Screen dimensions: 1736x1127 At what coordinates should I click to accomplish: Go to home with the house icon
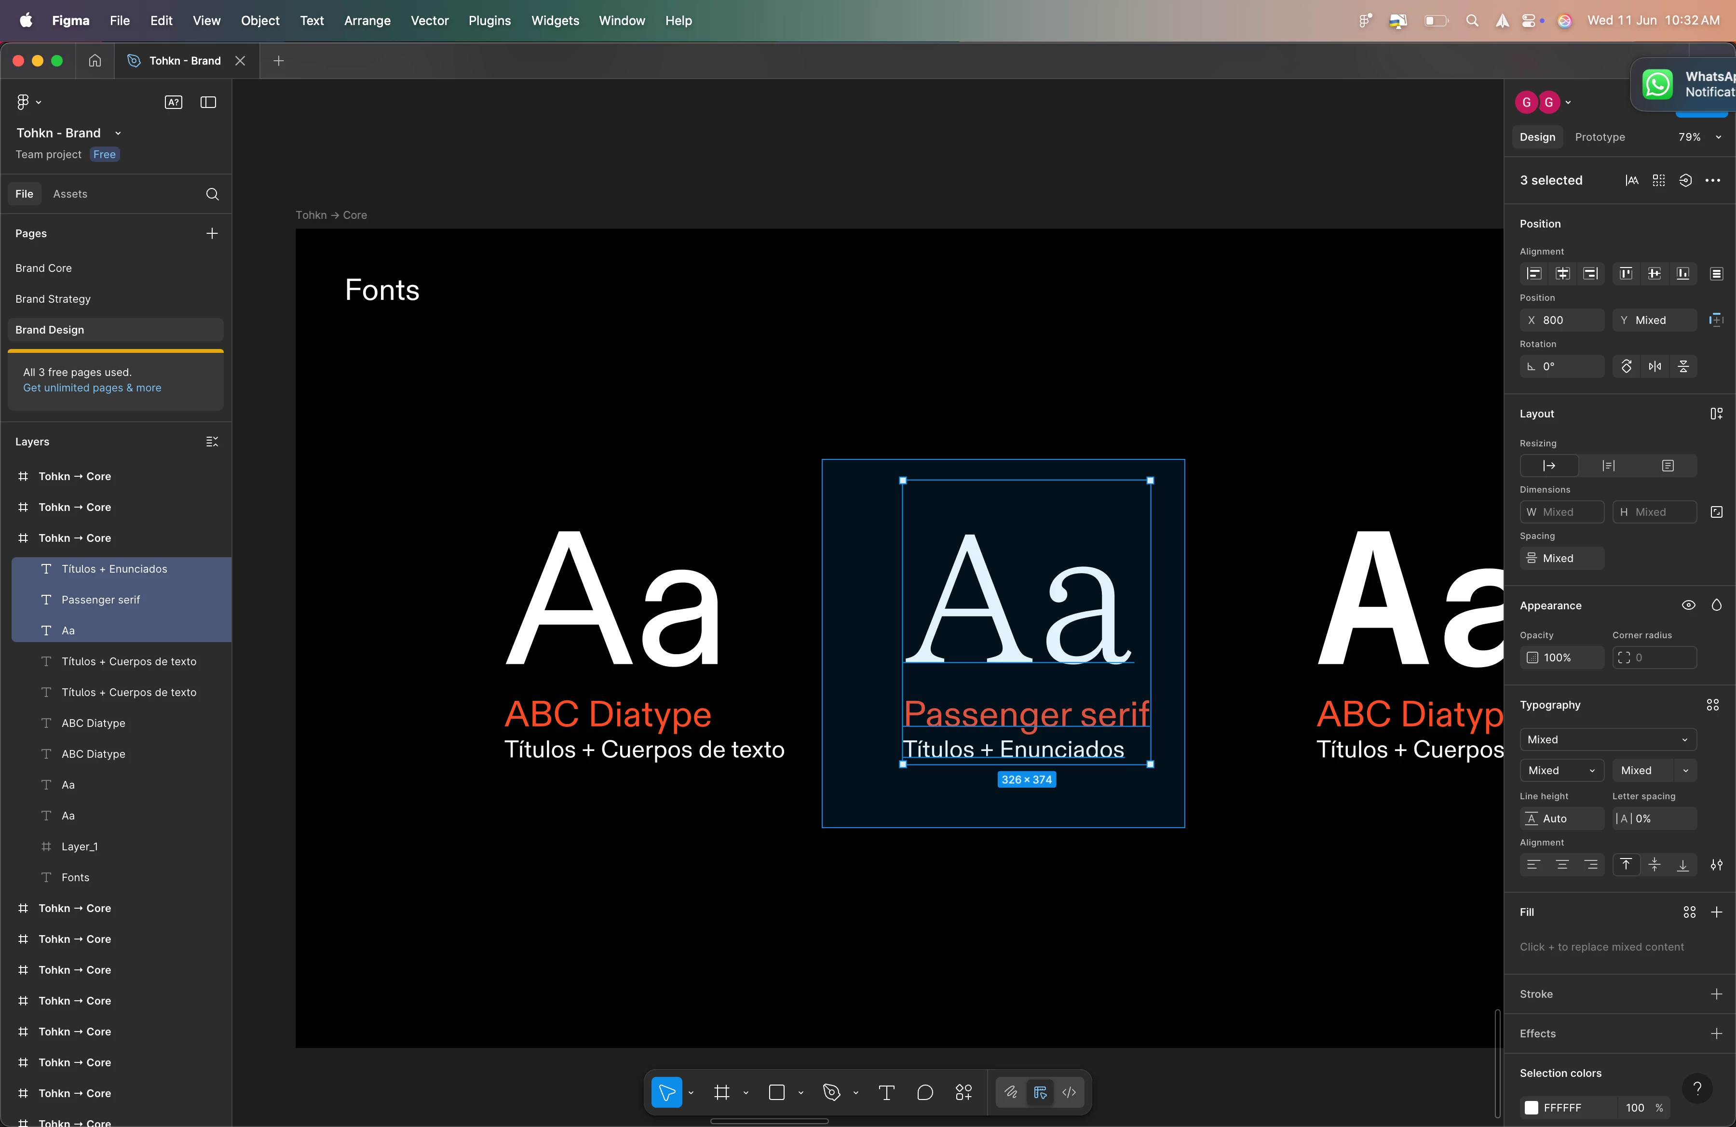pyautogui.click(x=95, y=61)
